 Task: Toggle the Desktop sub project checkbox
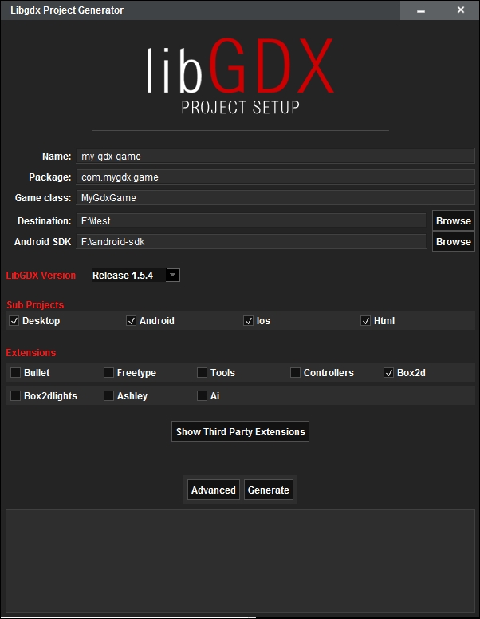pyautogui.click(x=14, y=321)
